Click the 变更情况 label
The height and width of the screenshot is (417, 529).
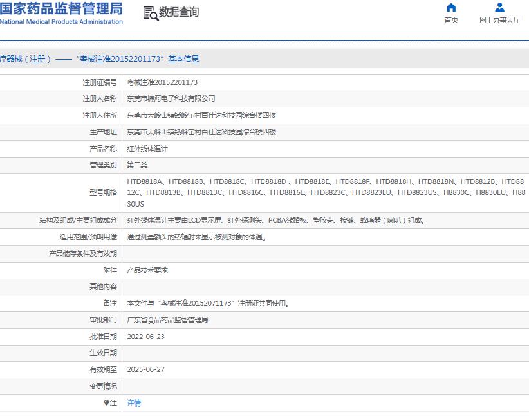coord(103,386)
